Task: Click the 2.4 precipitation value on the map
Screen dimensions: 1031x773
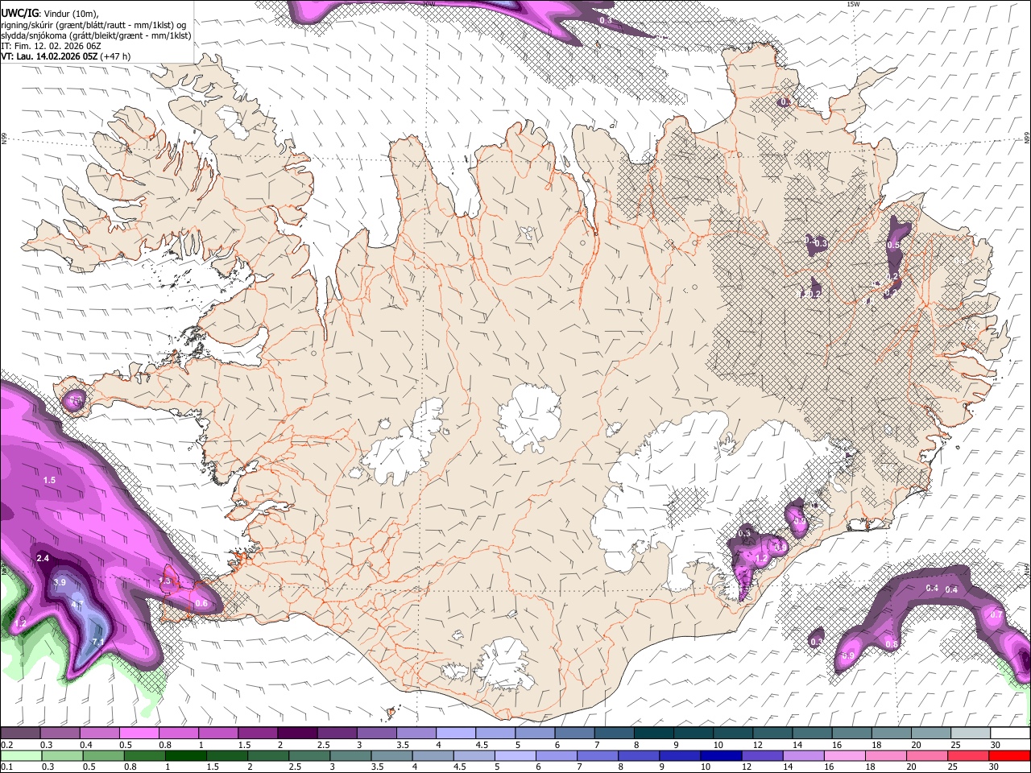Action: [43, 558]
